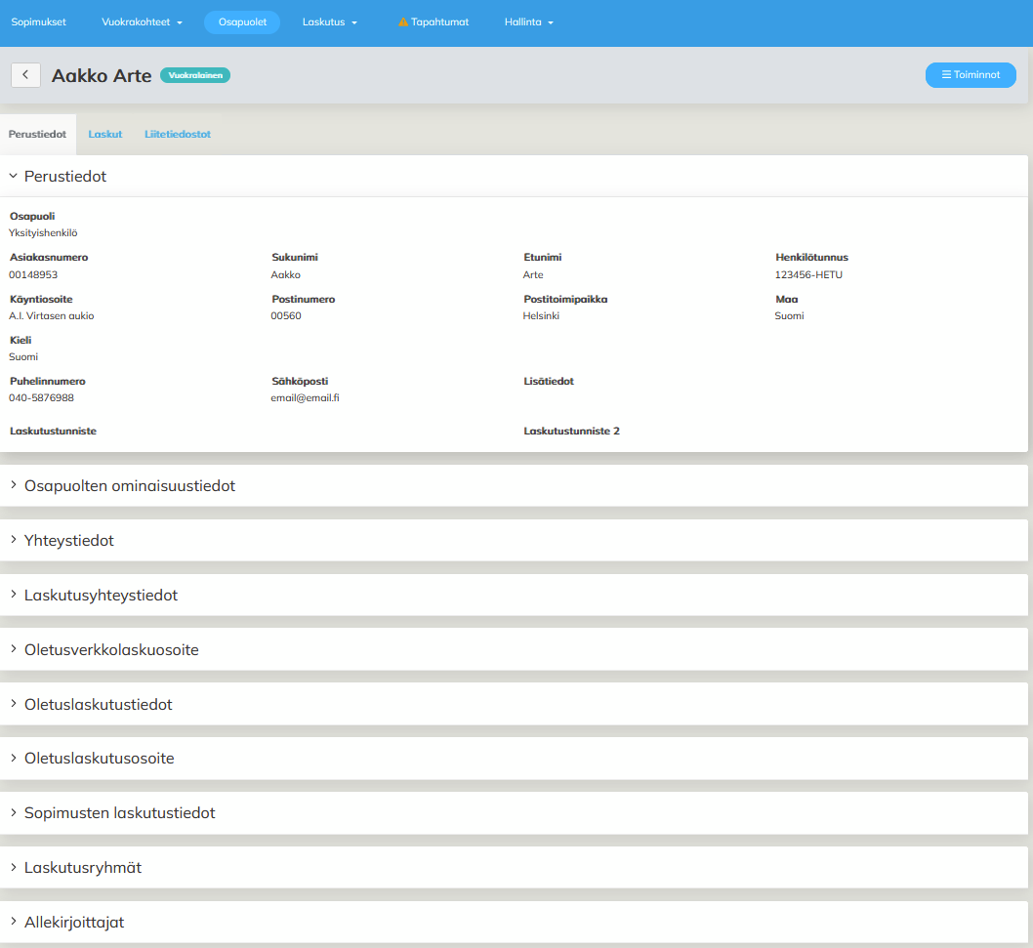Screen dimensions: 1033x948
Task: Select the Perustiedot tab
Action: pos(37,135)
